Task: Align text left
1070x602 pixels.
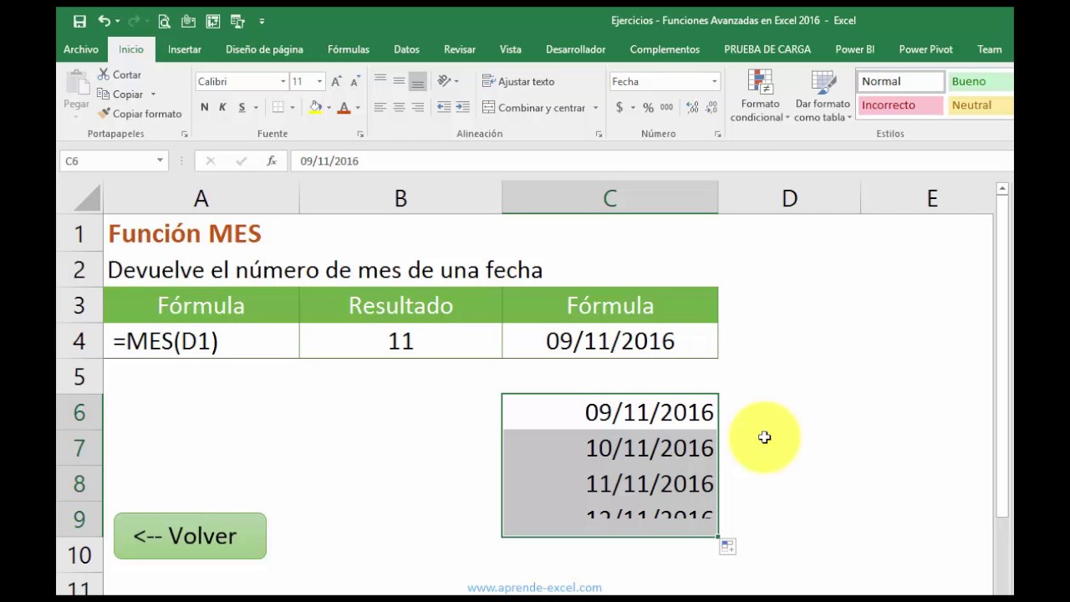Action: pos(380,107)
